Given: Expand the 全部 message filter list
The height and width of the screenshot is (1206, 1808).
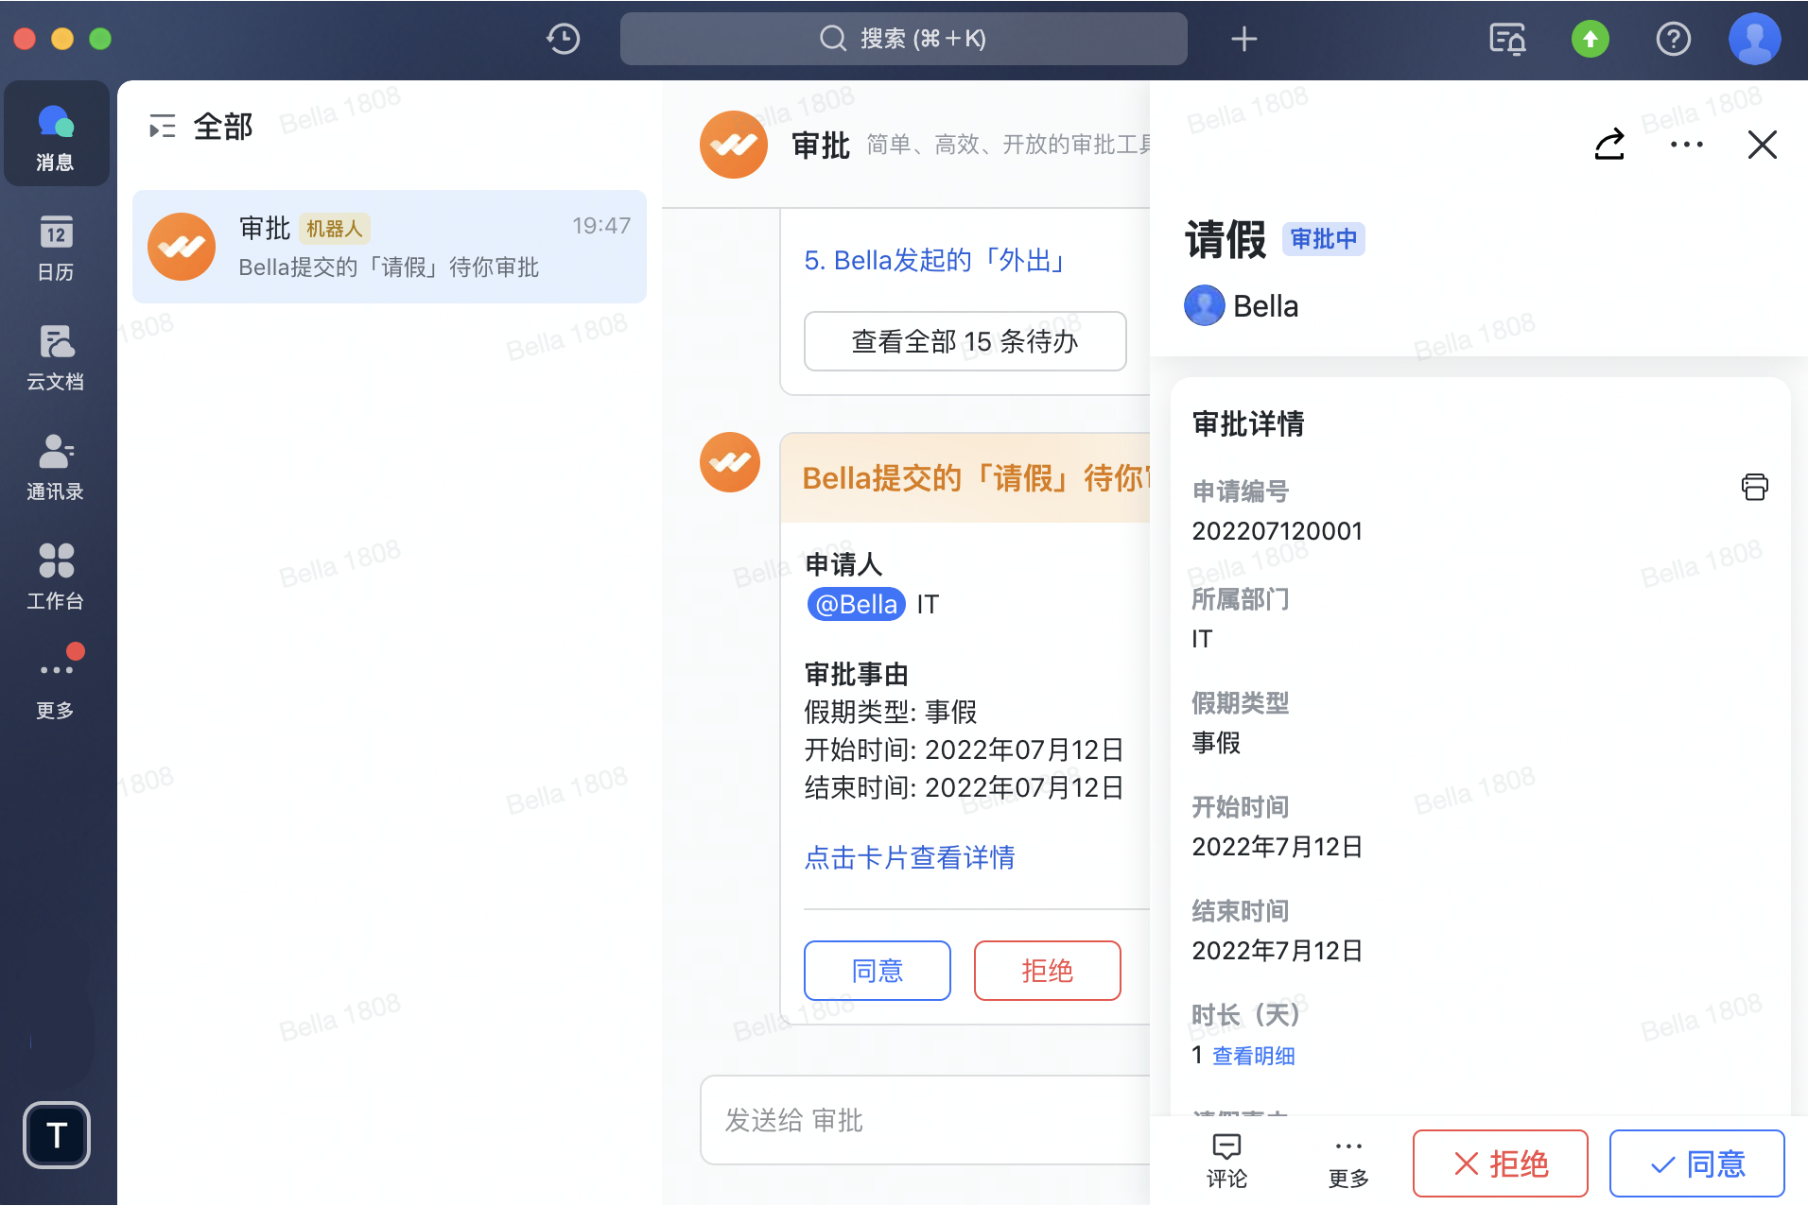Looking at the screenshot, I should [163, 126].
